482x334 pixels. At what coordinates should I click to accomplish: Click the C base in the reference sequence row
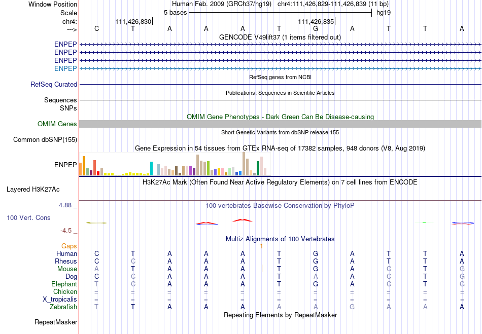tap(96, 28)
